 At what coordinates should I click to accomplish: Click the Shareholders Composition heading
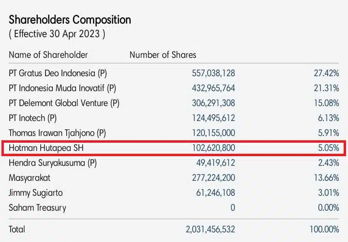click(70, 20)
